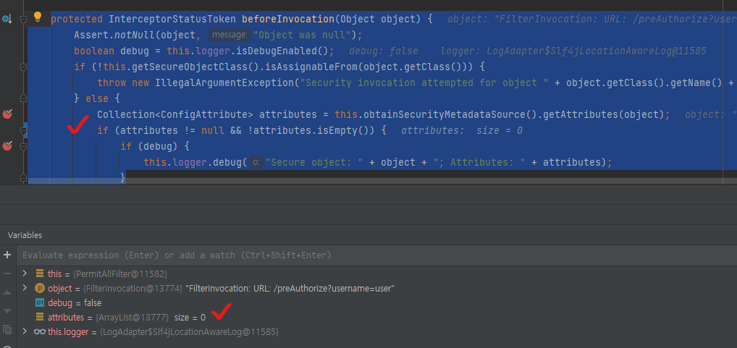Expand the this.logger watch entry
Screen dimensions: 737x348
pyautogui.click(x=25, y=331)
